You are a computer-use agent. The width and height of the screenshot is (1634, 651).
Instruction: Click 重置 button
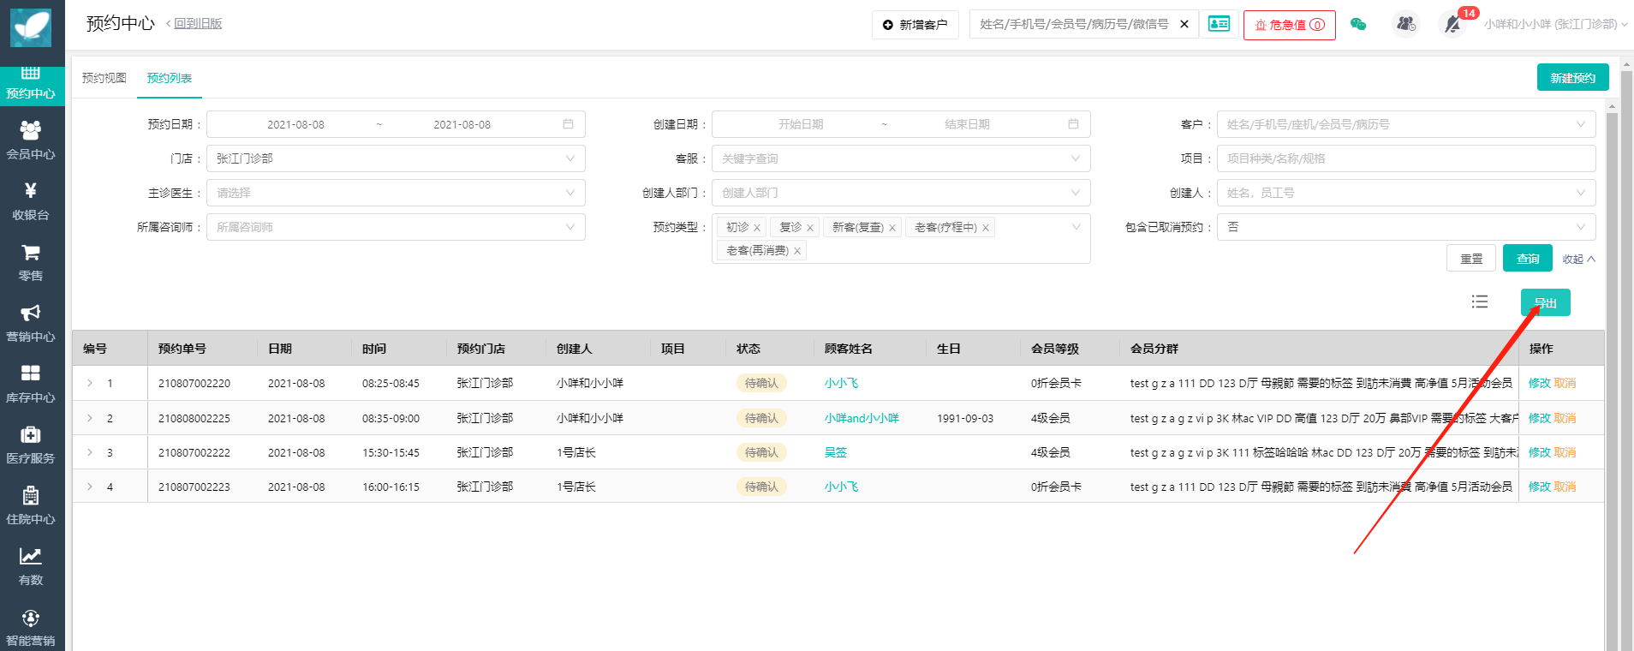1471,258
